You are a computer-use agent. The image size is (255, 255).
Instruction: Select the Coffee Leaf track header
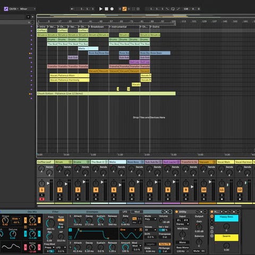tap(45, 162)
